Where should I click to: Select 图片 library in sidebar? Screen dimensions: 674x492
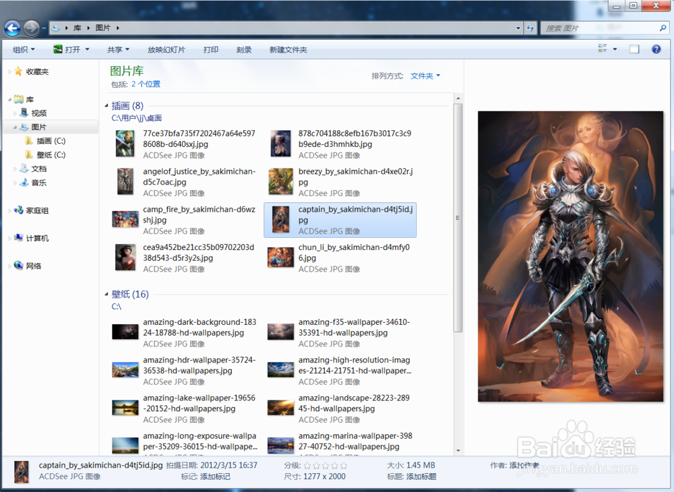[33, 127]
